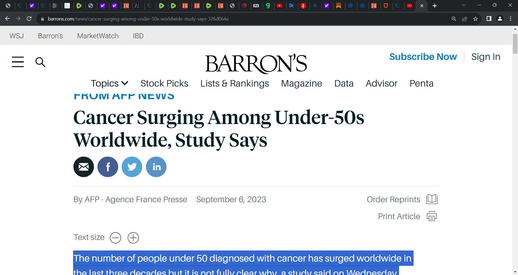Viewport: 518px width, 275px height.
Task: Open browser zoom magnifier in address bar
Action: pos(454,19)
